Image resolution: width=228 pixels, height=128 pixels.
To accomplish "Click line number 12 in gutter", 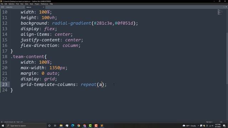I will tap(5, 23).
